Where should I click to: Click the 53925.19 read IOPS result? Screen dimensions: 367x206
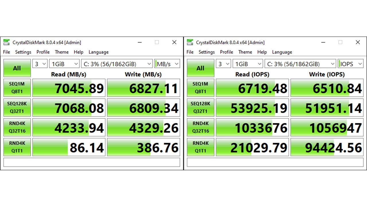pyautogui.click(x=252, y=108)
